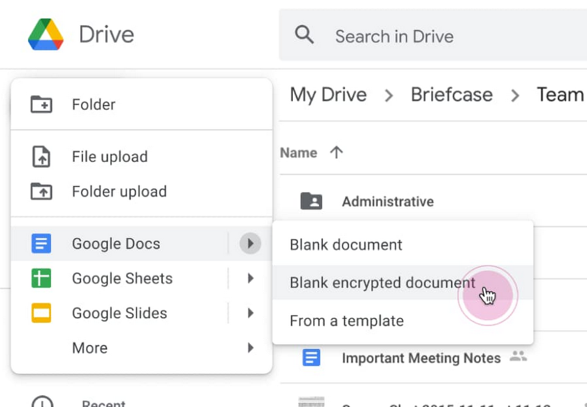Click the Recent clock icon in sidebar
Screen dimensions: 587x407
(x=41, y=402)
